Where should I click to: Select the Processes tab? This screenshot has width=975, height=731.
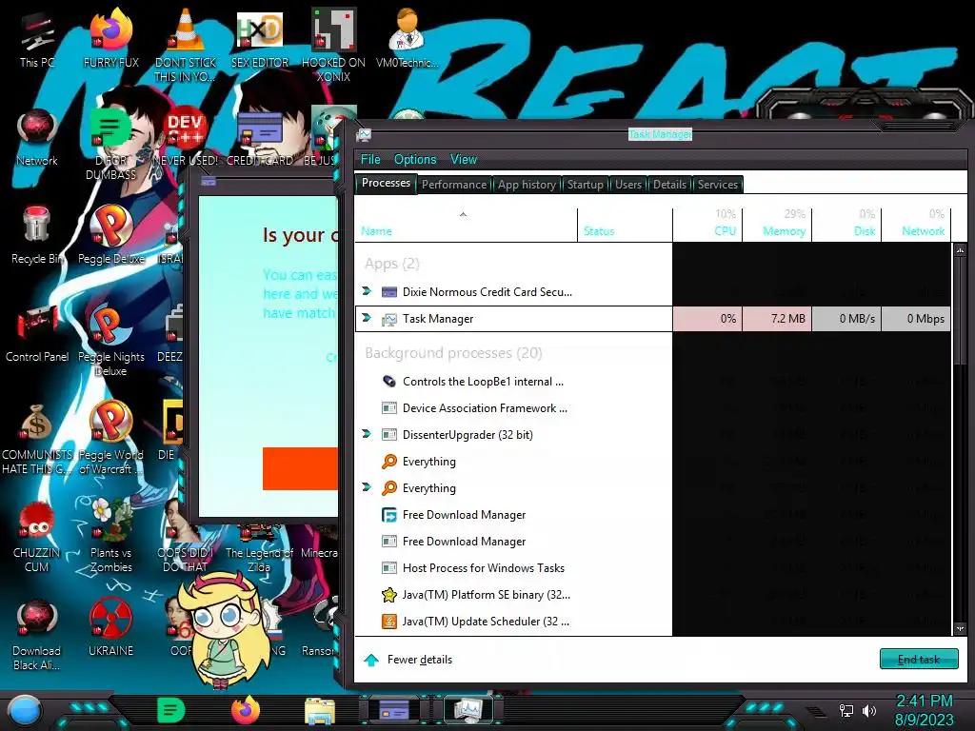coord(386,184)
